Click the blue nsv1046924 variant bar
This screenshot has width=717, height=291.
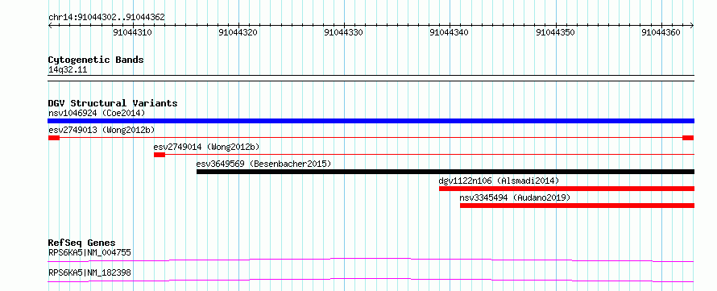tap(371, 121)
